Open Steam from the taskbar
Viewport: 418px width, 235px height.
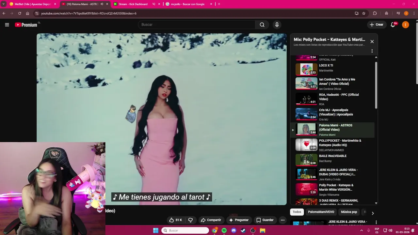click(x=243, y=230)
